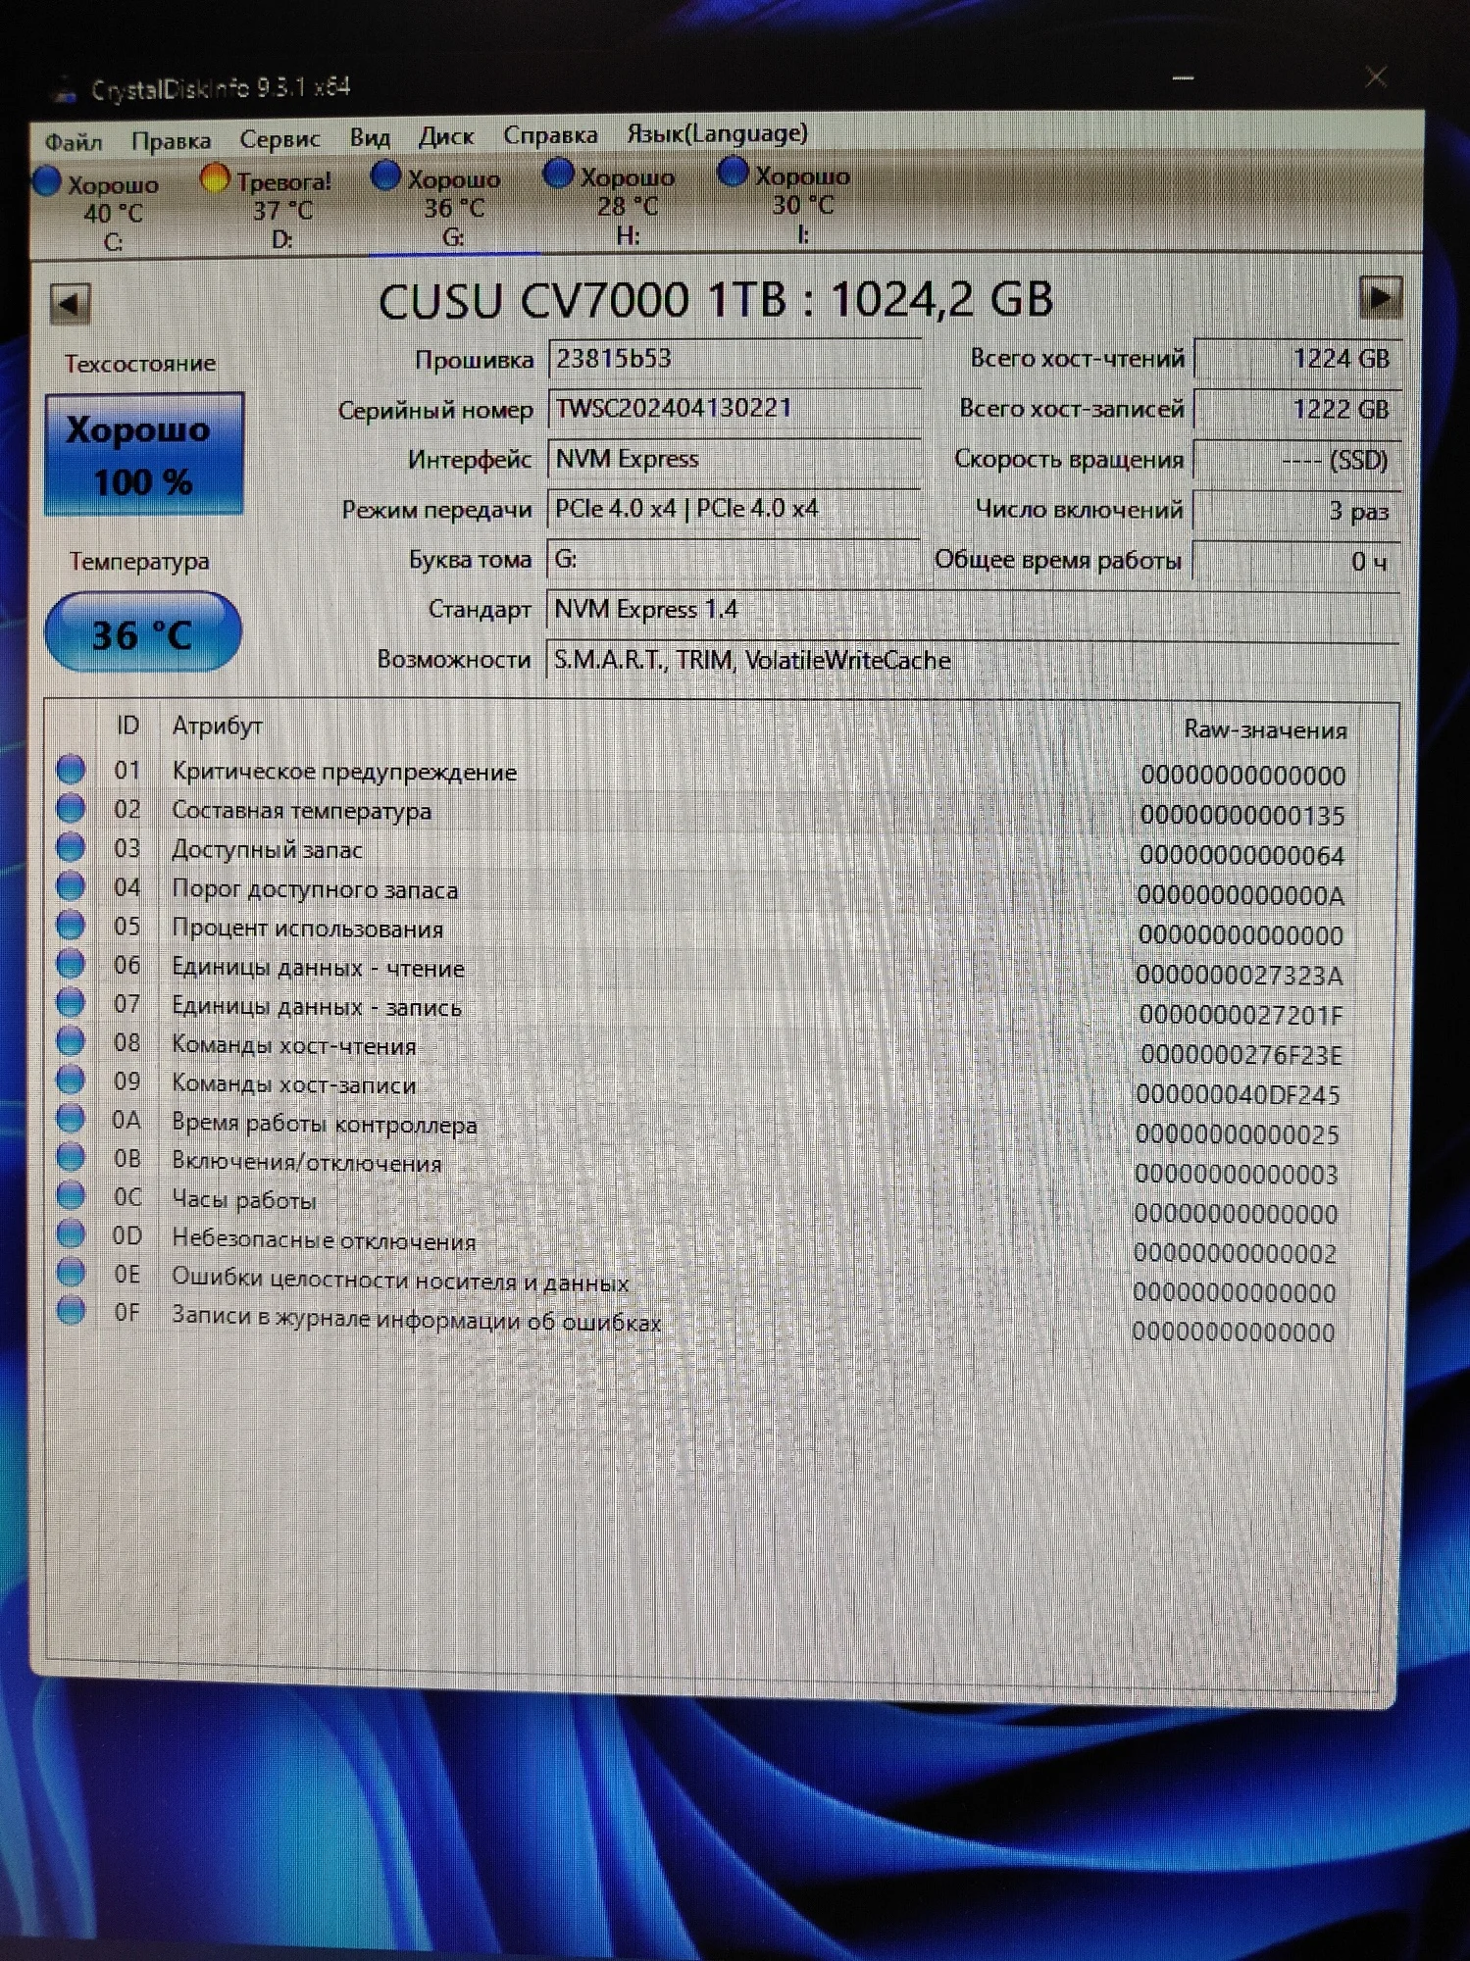The image size is (1470, 1961).
Task: Click status icon for Записи в журнале row
Action: pyautogui.click(x=71, y=1311)
